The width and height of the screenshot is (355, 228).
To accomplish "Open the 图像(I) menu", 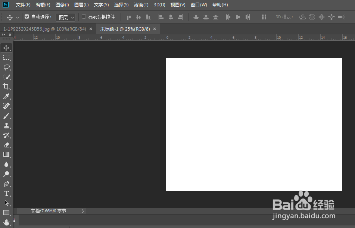I will (62, 5).
